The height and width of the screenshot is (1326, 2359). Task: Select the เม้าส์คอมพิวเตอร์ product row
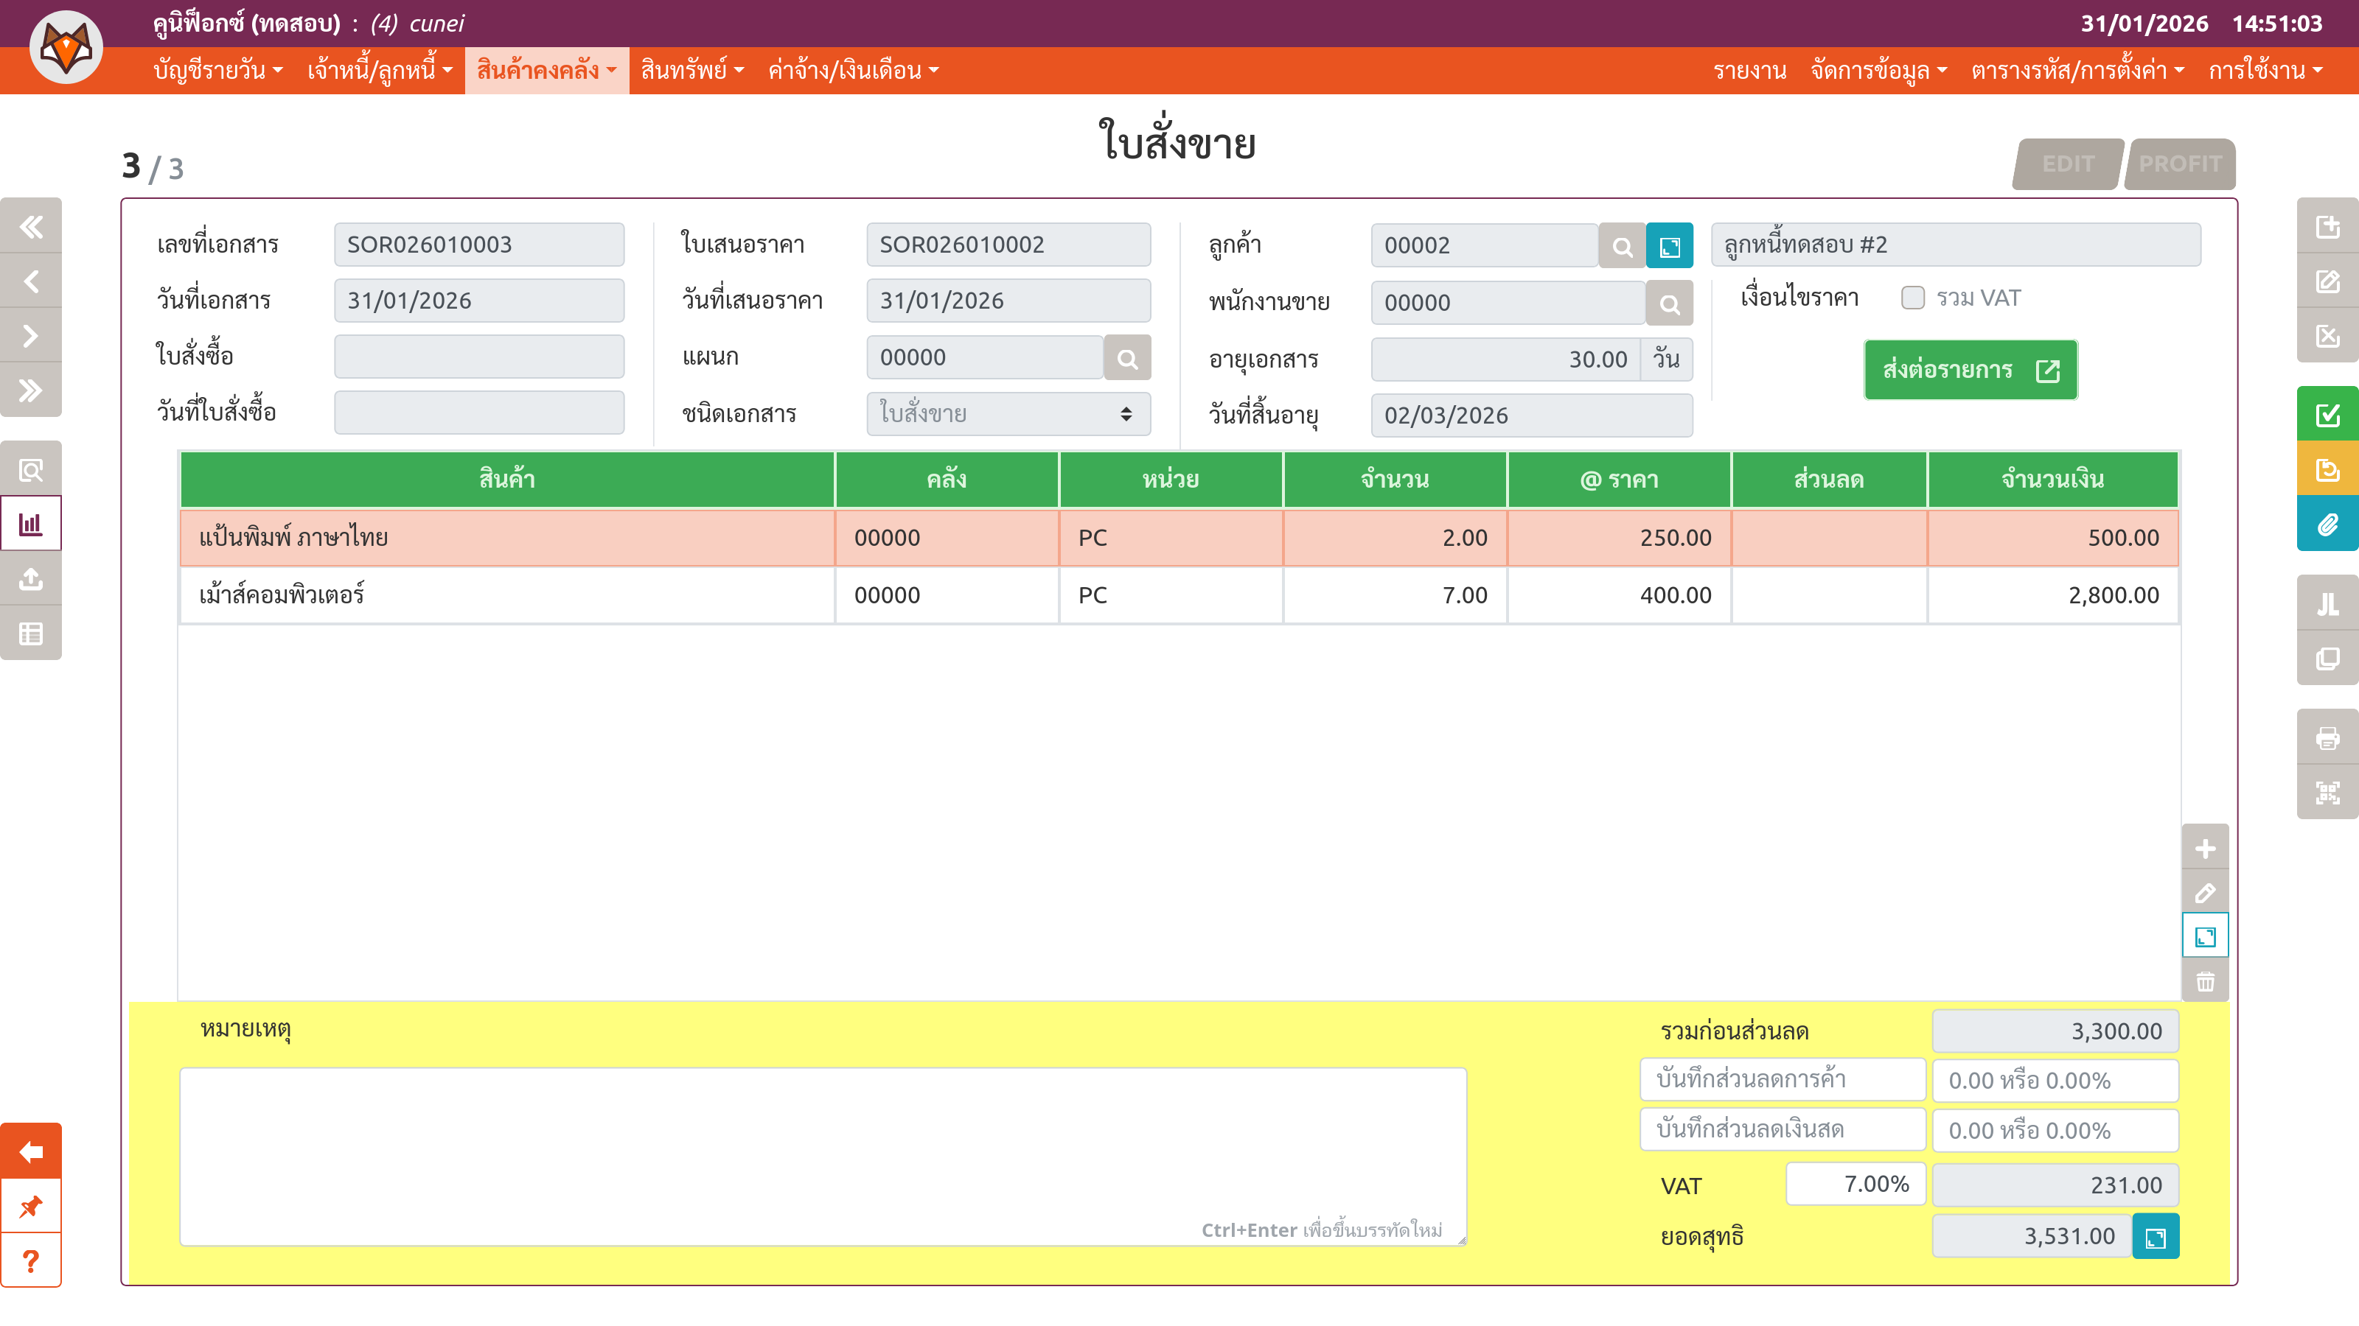point(506,596)
